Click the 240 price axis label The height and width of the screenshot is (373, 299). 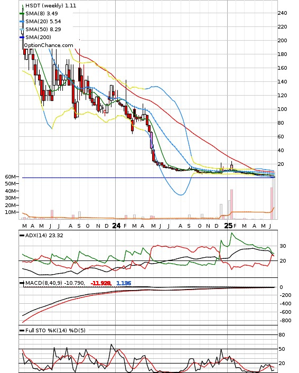point(282,13)
